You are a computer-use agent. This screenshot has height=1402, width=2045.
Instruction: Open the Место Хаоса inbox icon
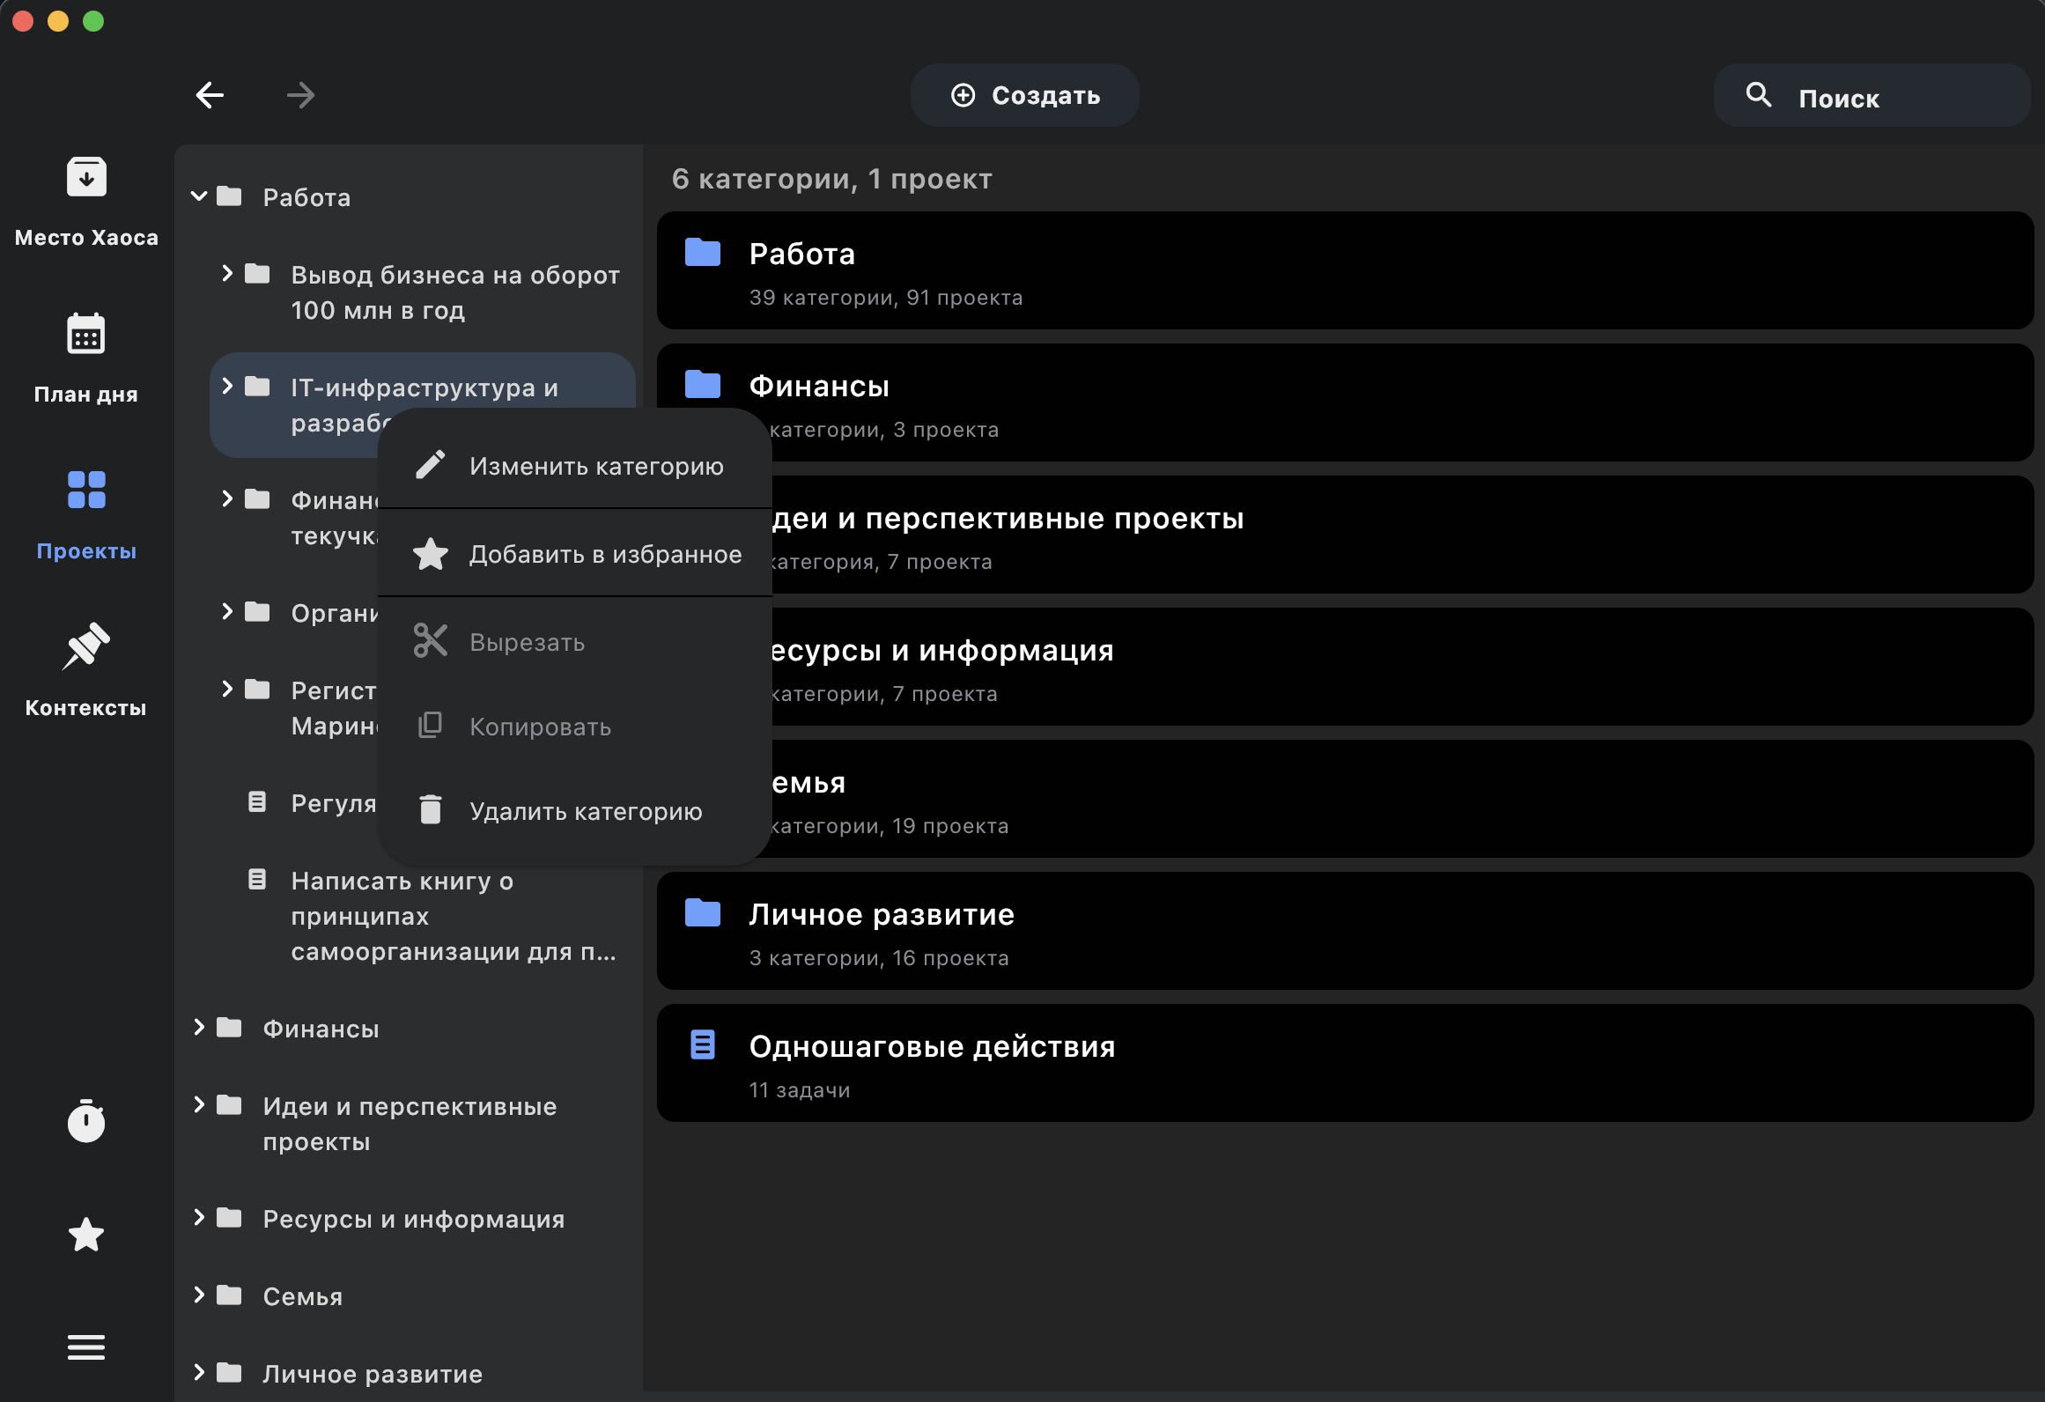point(86,178)
